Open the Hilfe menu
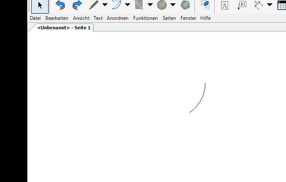 pyautogui.click(x=205, y=18)
